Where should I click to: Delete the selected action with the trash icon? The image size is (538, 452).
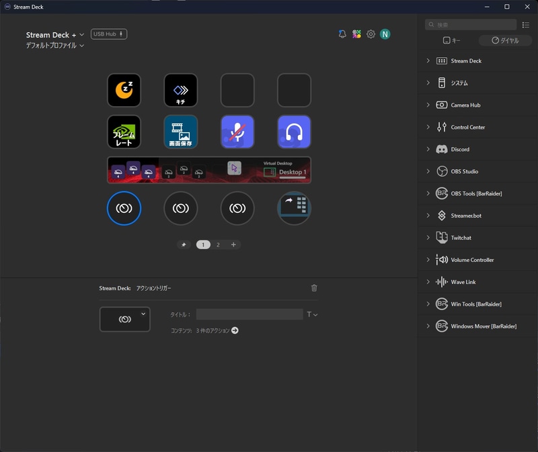click(313, 287)
